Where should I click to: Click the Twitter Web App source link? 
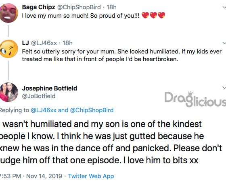pyautogui.click(x=91, y=176)
